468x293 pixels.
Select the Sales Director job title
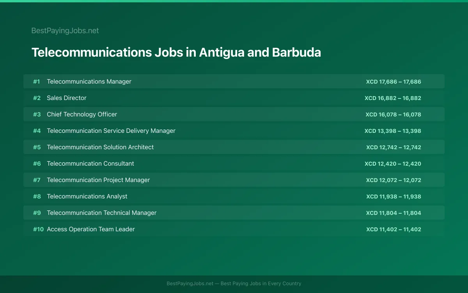(x=67, y=98)
